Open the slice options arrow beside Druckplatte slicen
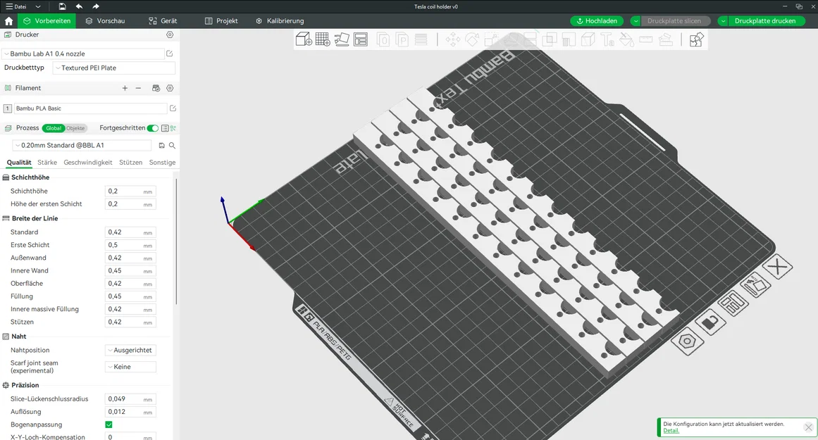The height and width of the screenshot is (440, 818). point(636,21)
